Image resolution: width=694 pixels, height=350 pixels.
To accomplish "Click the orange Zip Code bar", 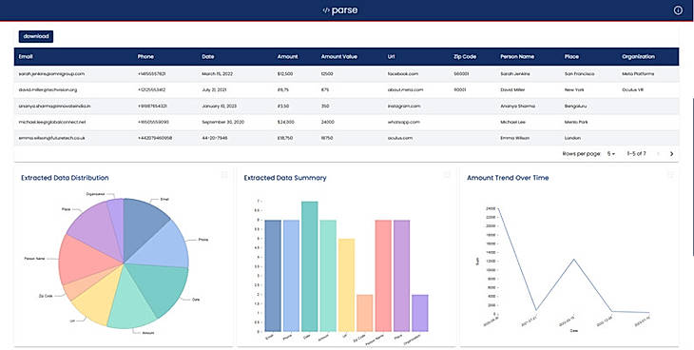I will 365,313.
